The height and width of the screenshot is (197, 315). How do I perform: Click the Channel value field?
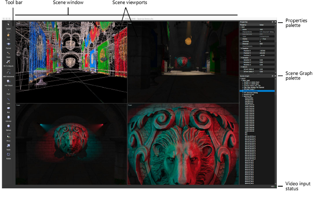click(267, 44)
